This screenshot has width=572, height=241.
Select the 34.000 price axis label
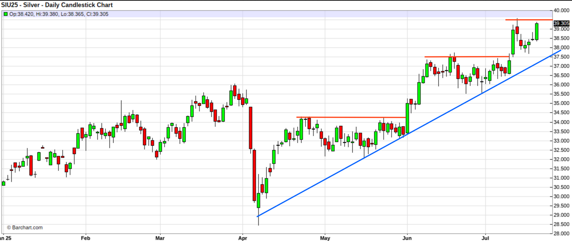pyautogui.click(x=562, y=122)
